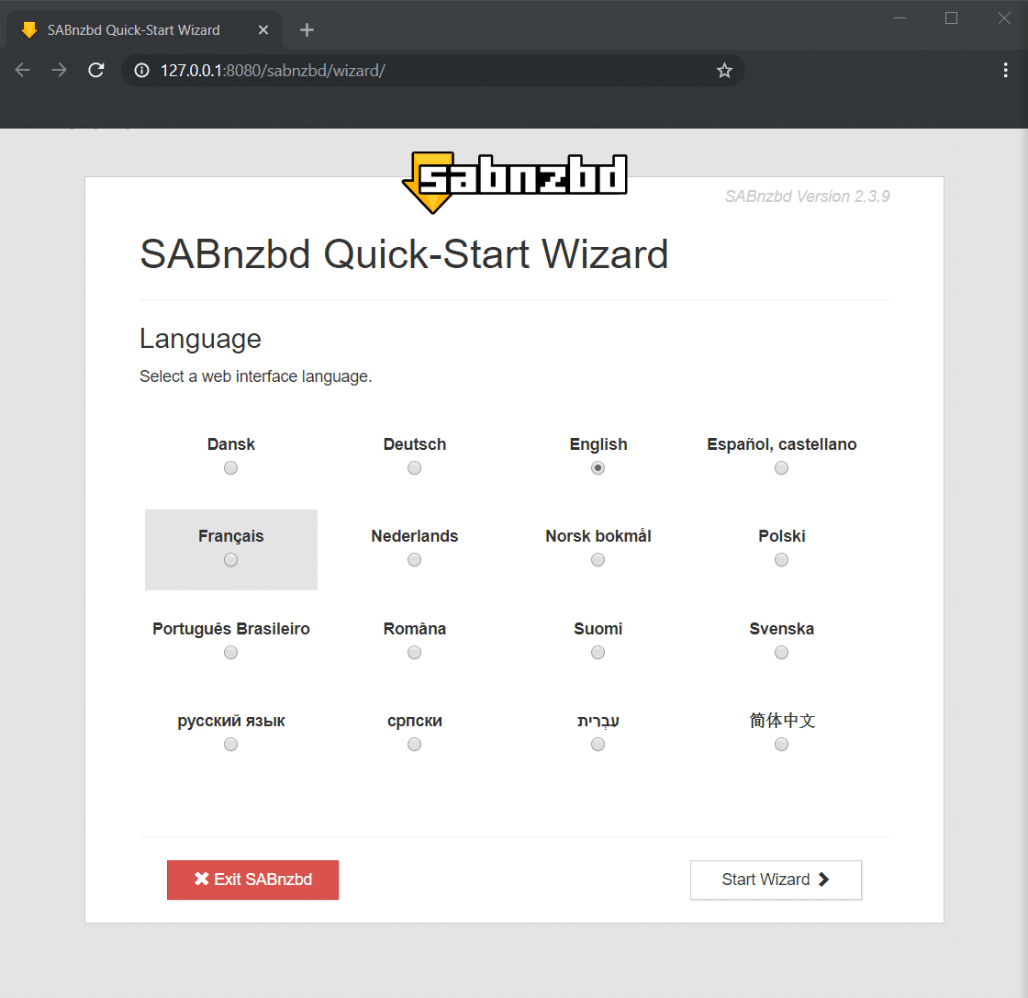Viewport: 1028px width, 998px height.
Task: Choose Português Brasileiro
Action: 230,652
